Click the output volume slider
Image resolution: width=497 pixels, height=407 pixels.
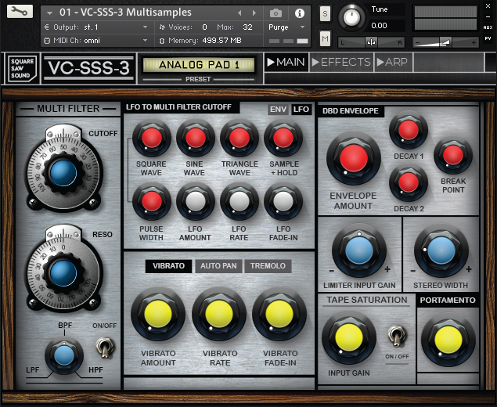pyautogui.click(x=445, y=42)
